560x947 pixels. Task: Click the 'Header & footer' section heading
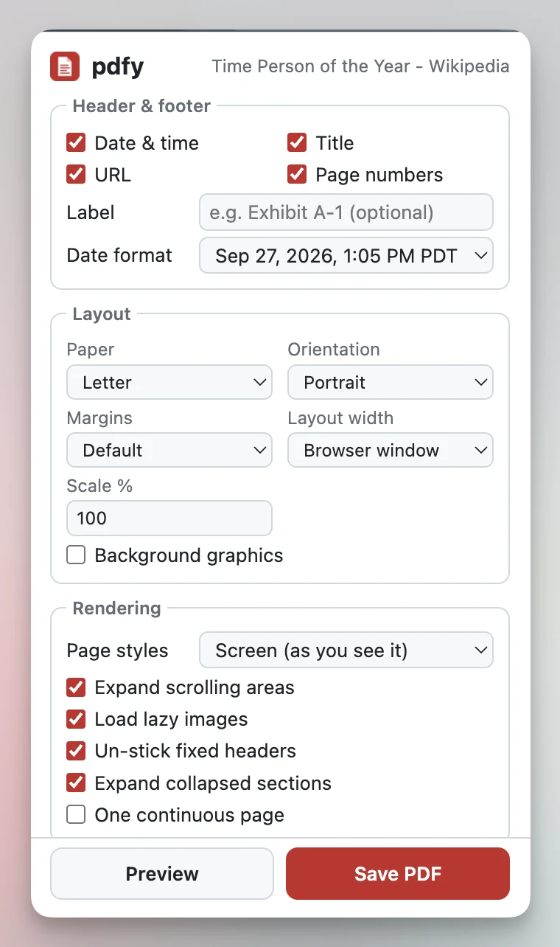point(141,106)
